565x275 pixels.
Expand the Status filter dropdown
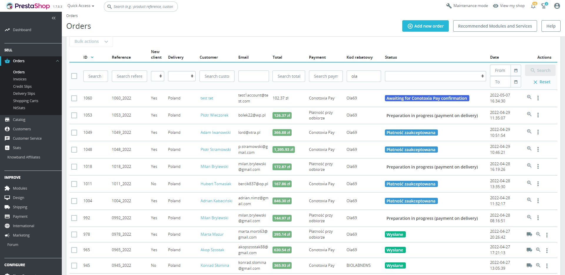click(x=435, y=76)
